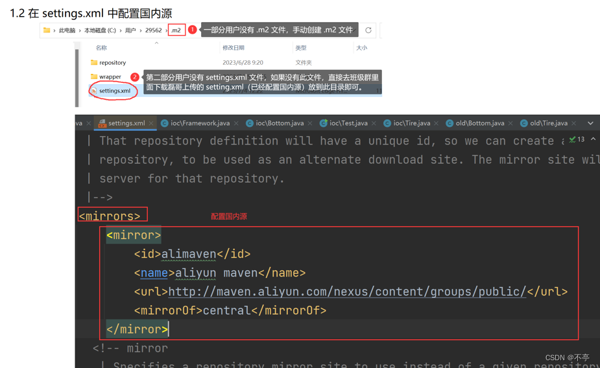Click the aliyun maven name value
Image resolution: width=600 pixels, height=368 pixels.
[x=216, y=273]
